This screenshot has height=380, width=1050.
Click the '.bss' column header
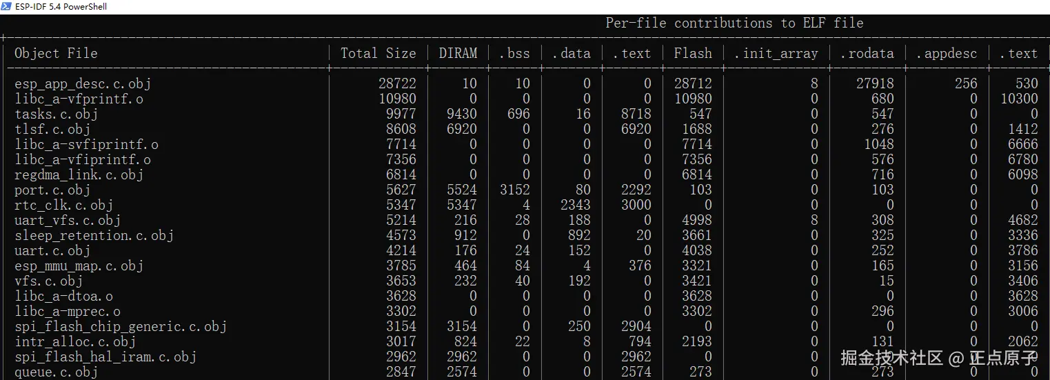pyautogui.click(x=514, y=53)
